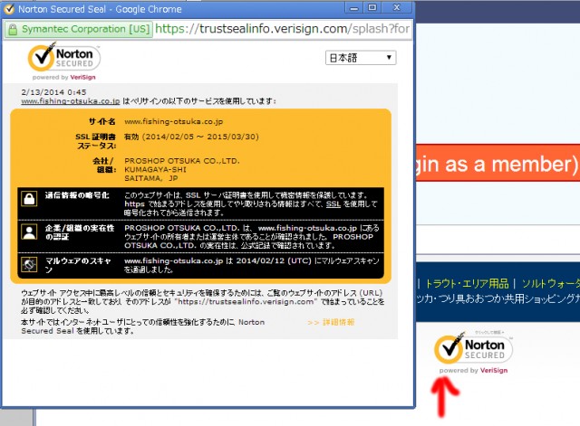Click the encryption padlock icon in black panel
580x426 pixels.
click(x=28, y=199)
